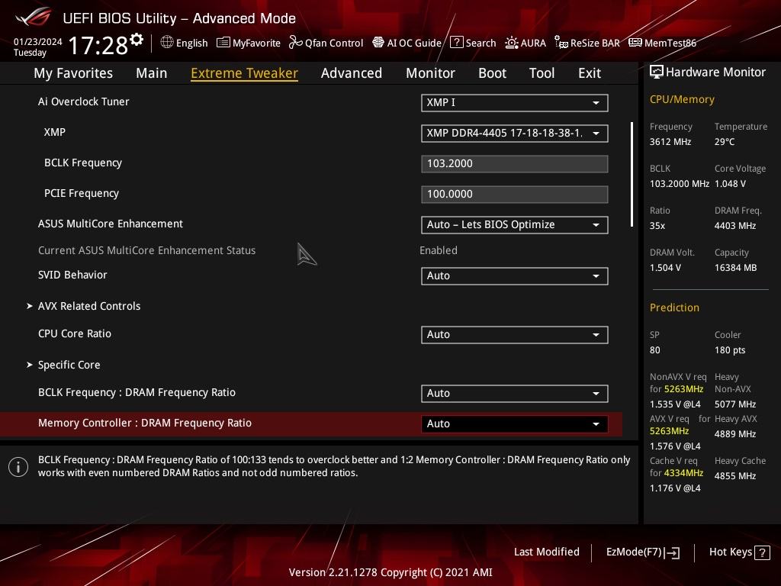Open ASUS MultiCore Enhancement dropdown
781x586 pixels.
[x=515, y=225]
